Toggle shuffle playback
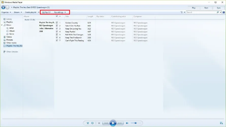The height and width of the screenshot is (127, 226). point(88,123)
